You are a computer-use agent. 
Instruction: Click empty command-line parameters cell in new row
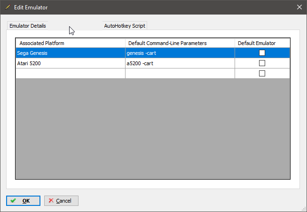tap(180, 74)
